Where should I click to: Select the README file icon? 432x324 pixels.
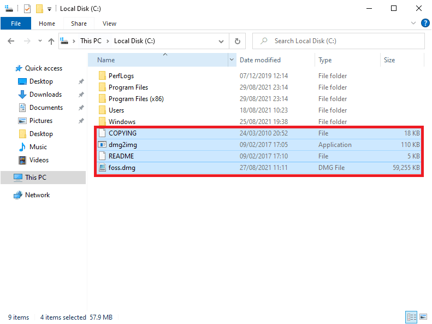tap(102, 156)
